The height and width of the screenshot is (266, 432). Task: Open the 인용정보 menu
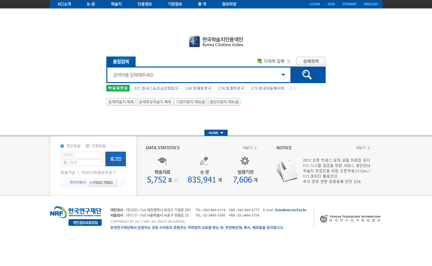[x=145, y=4]
